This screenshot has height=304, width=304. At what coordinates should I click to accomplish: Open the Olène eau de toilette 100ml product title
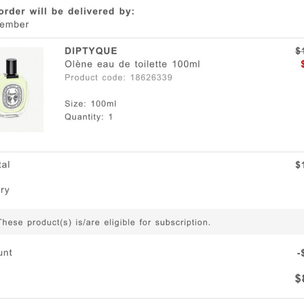(x=132, y=64)
